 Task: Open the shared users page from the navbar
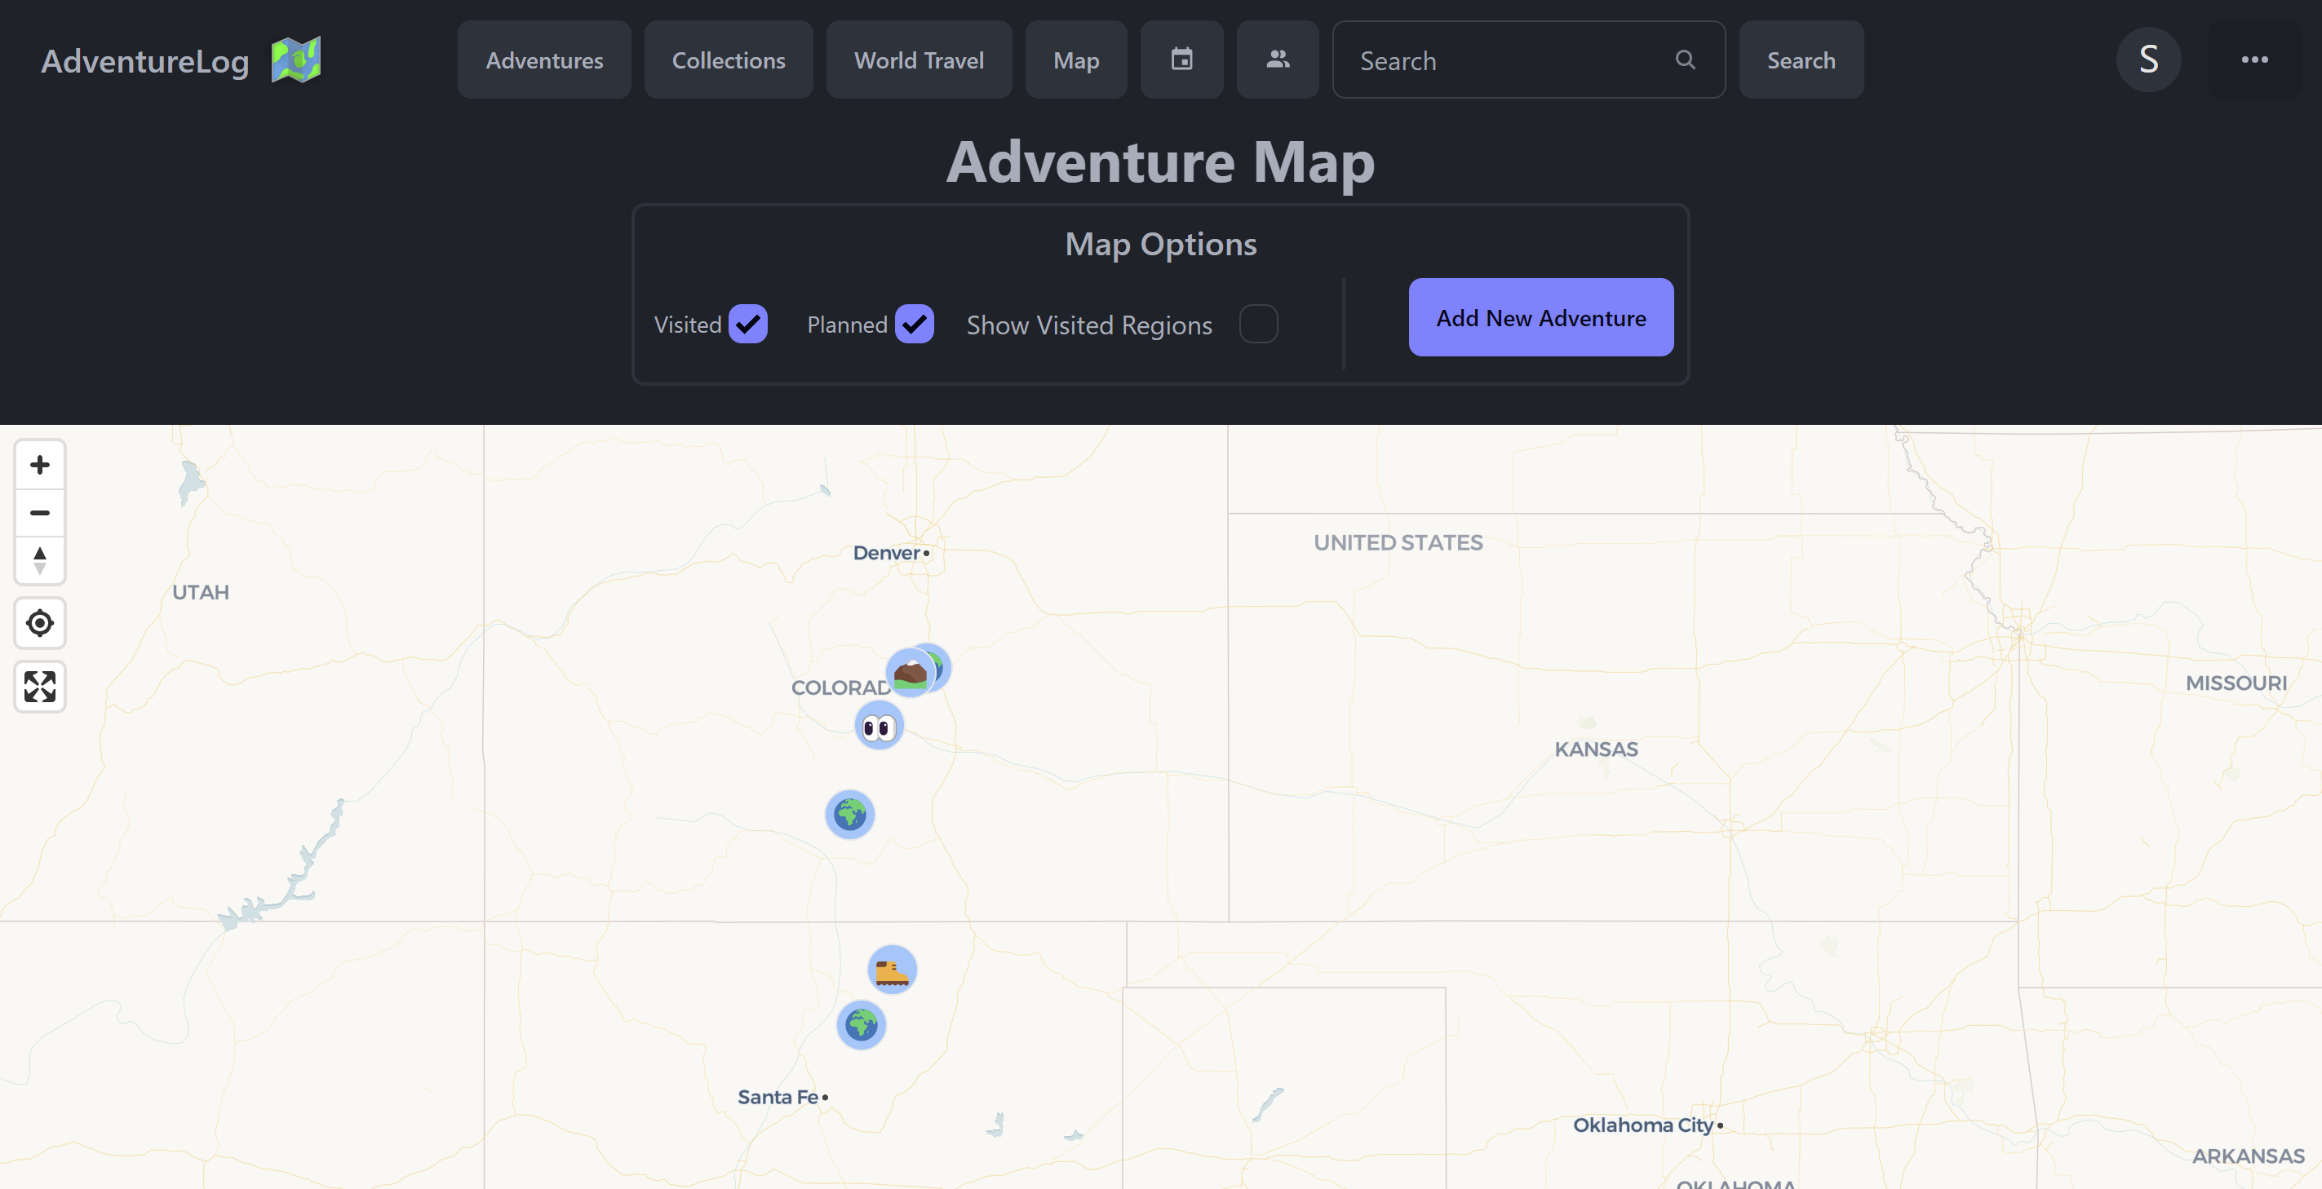(x=1278, y=60)
